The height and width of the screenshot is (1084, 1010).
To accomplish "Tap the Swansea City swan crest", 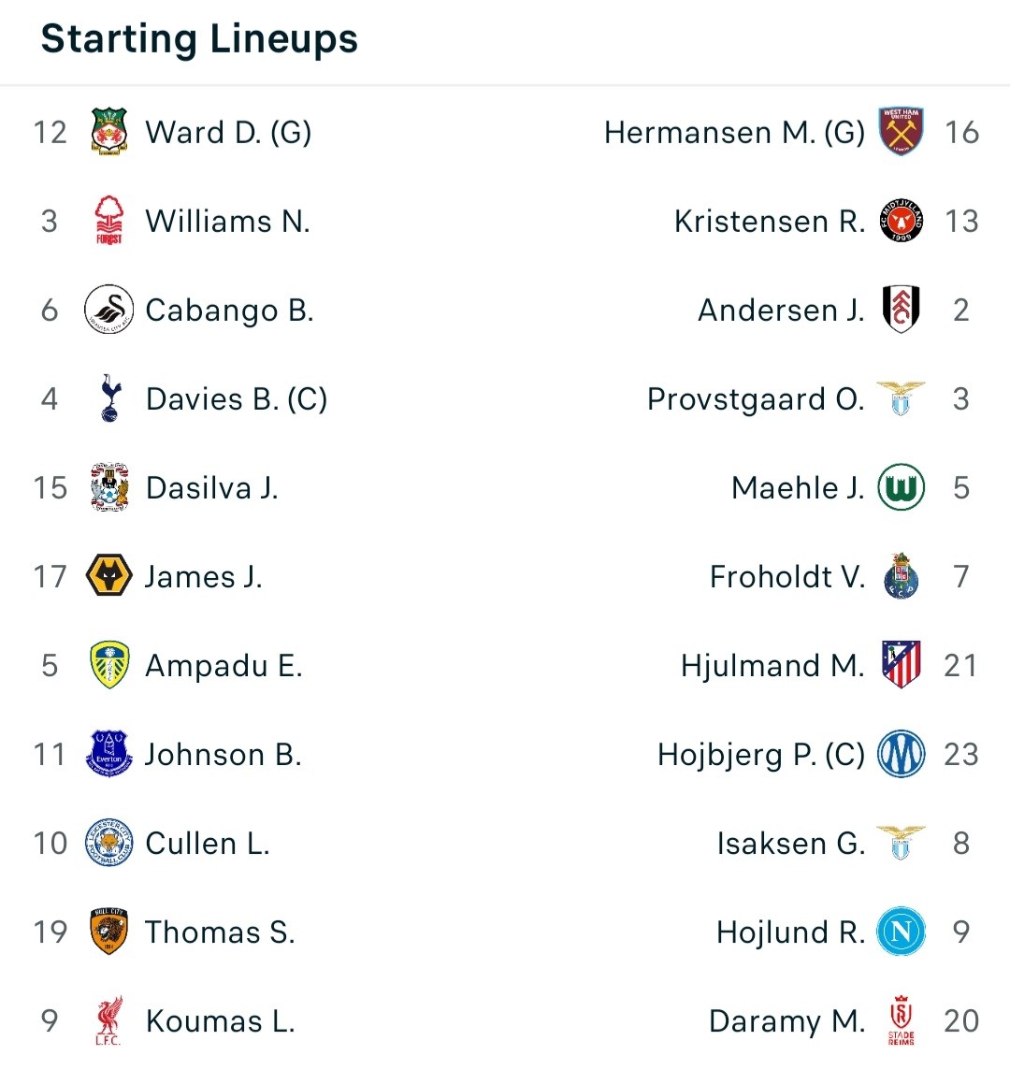I will [x=109, y=309].
